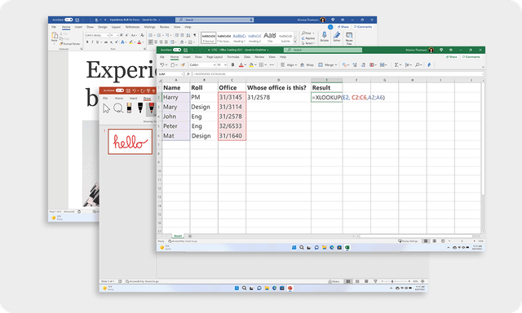Screen dimensions: 522x313
Task: Click the cell 32/6533 in Office column
Action: [232, 126]
